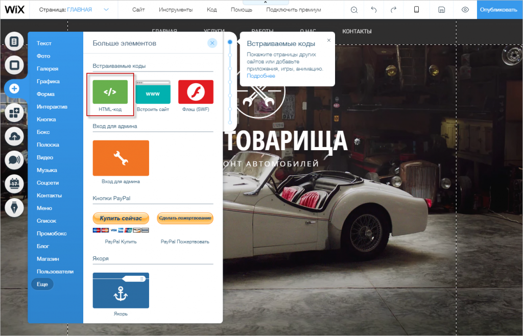Follow the Подробнее link in tooltip
This screenshot has width=523, height=336.
260,76
